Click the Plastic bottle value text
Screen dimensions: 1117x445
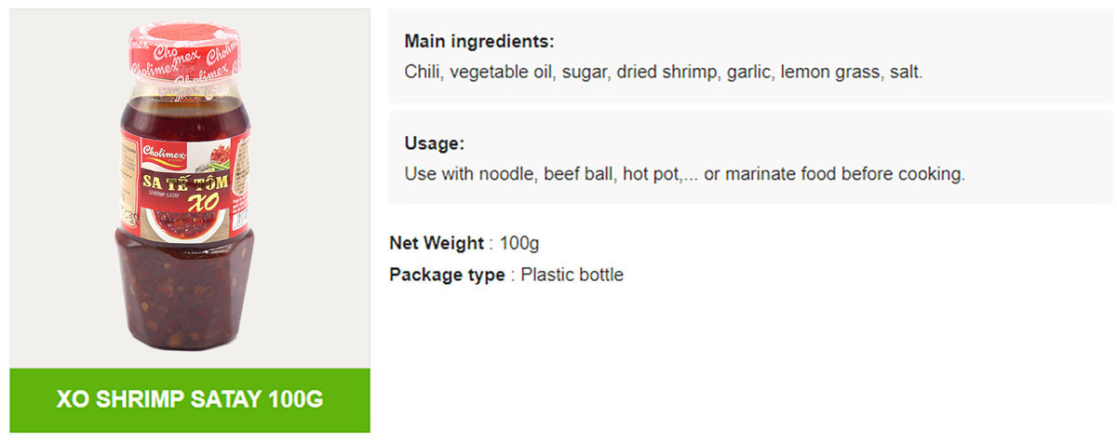(x=572, y=275)
